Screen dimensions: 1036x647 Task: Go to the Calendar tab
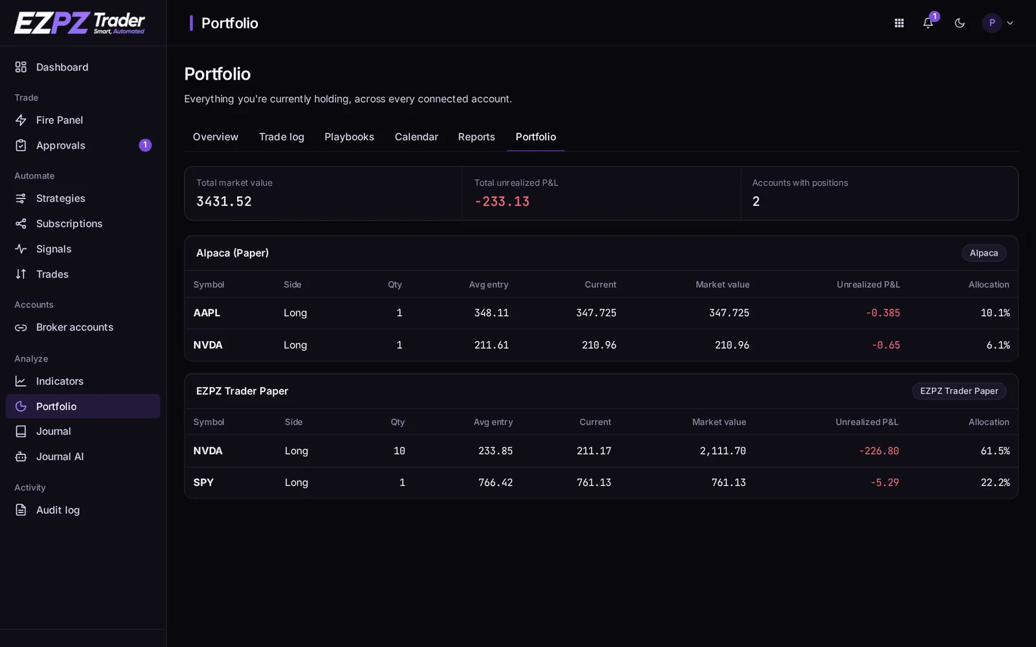click(x=416, y=137)
